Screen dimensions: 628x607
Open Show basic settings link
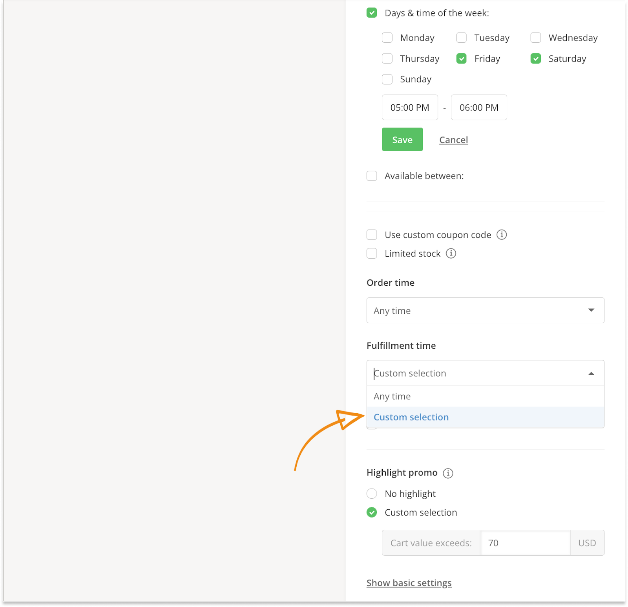409,583
